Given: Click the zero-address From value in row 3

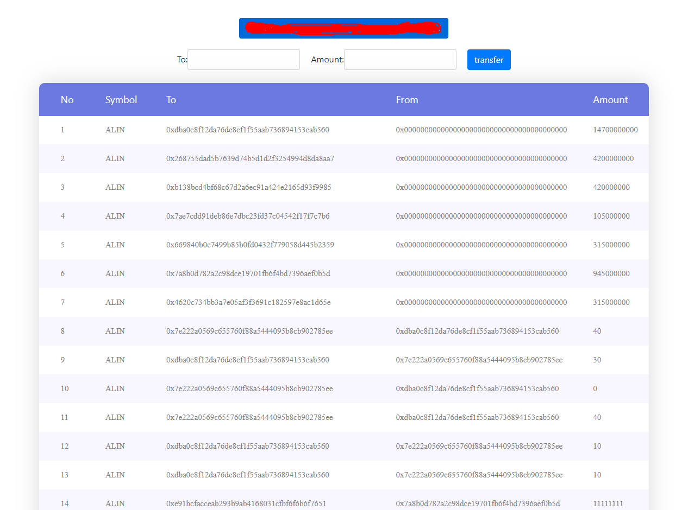Looking at the screenshot, I should point(481,187).
